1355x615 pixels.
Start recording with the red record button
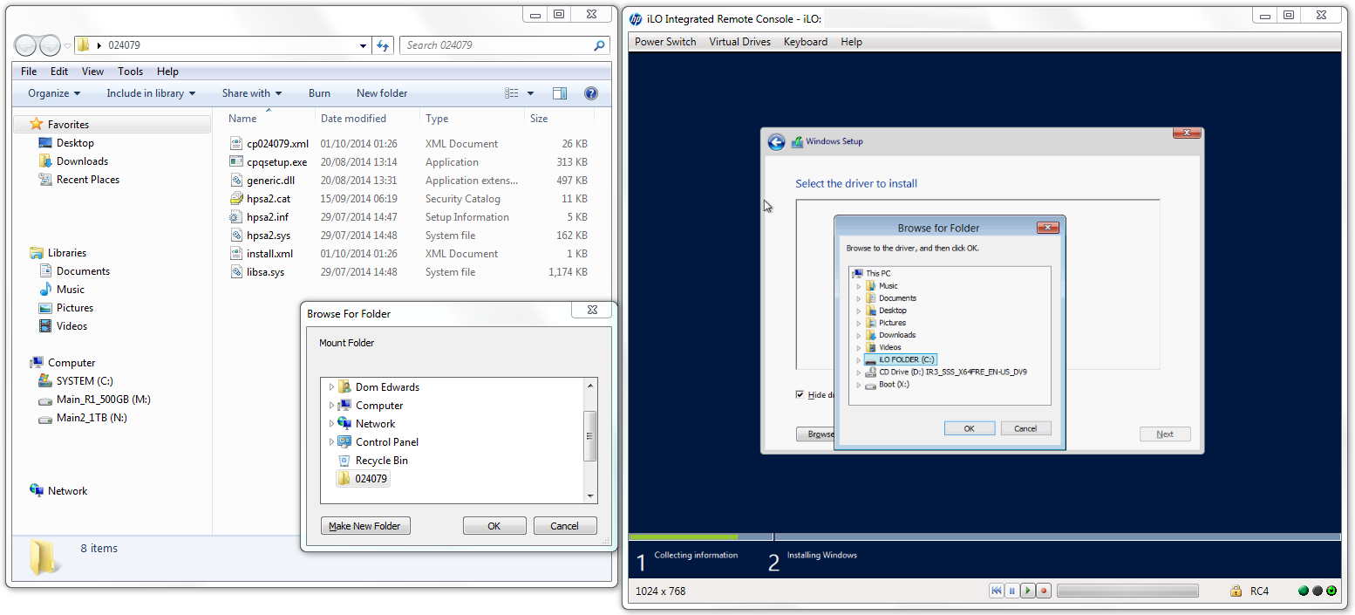(1043, 591)
